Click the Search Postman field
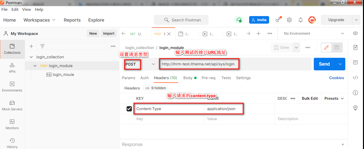Image resolution: width=364 pixels, height=149 pixels. [181, 20]
